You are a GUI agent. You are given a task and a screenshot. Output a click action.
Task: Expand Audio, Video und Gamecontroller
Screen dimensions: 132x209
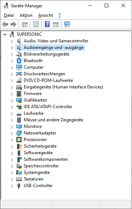tap(12, 41)
